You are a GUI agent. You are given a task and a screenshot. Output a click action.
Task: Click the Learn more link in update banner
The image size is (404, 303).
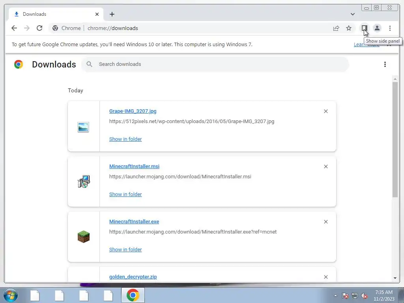click(x=367, y=45)
